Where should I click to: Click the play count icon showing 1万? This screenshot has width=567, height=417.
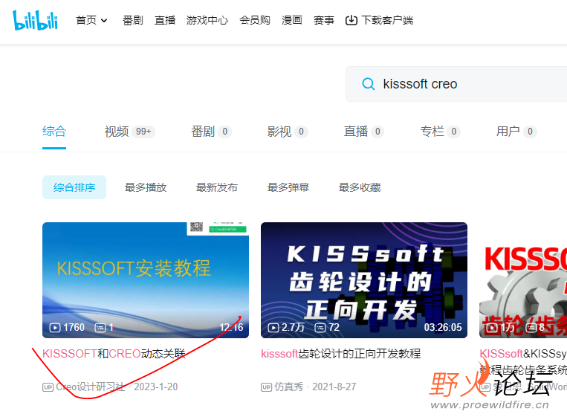[x=491, y=328]
